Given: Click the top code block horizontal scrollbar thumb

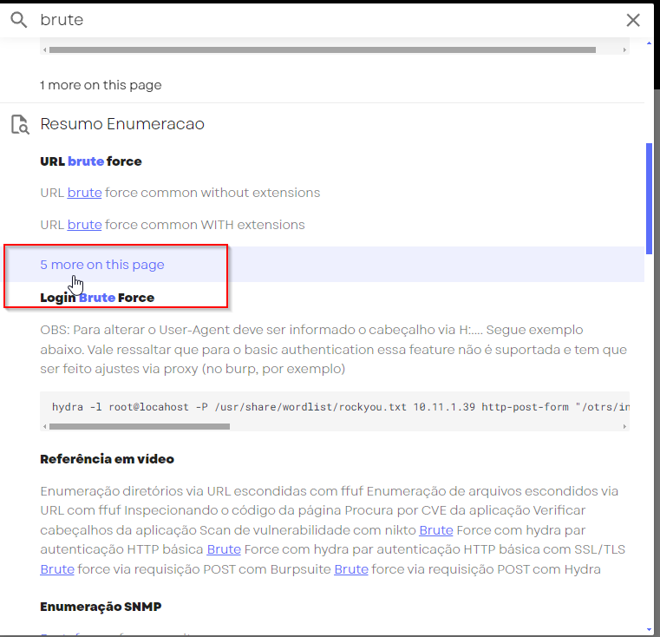Looking at the screenshot, I should coord(323,49).
